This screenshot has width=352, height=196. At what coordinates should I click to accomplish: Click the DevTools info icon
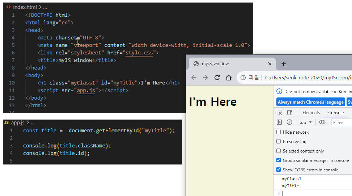(279, 92)
